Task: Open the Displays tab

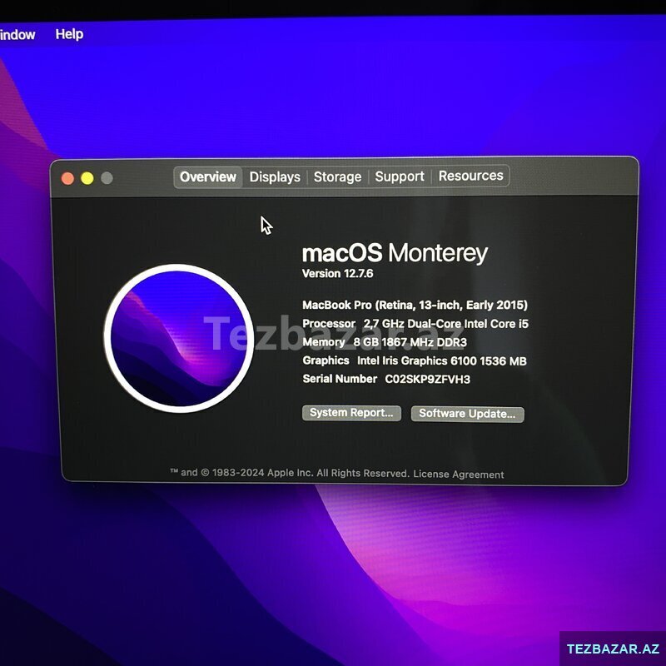Action: coord(275,176)
